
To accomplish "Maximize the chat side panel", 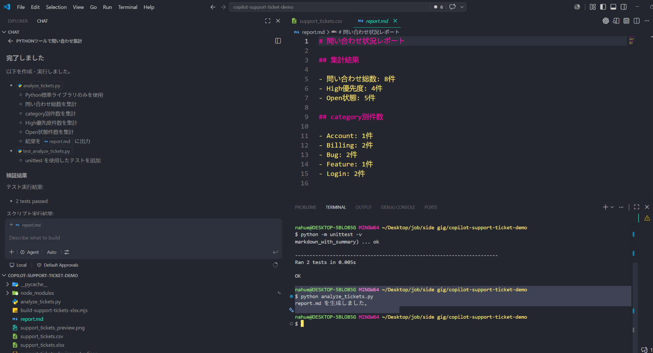I will click(x=268, y=21).
